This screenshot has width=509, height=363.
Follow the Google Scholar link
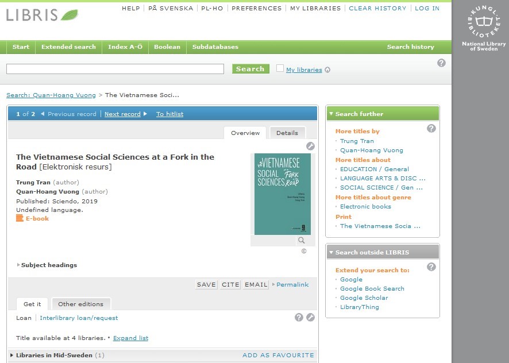click(x=364, y=298)
